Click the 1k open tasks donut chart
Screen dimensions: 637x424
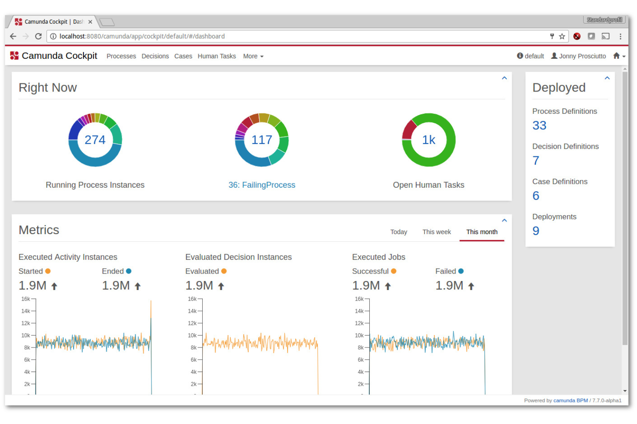pyautogui.click(x=429, y=140)
